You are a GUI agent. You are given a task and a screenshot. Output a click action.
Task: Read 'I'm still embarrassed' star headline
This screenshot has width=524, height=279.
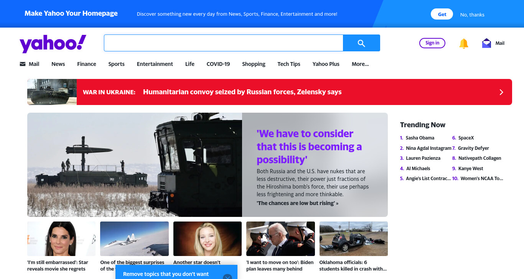pos(58,266)
